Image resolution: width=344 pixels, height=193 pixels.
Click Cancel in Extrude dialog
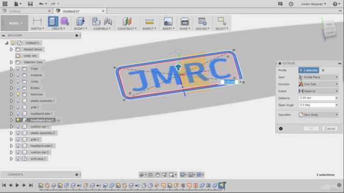329,129
